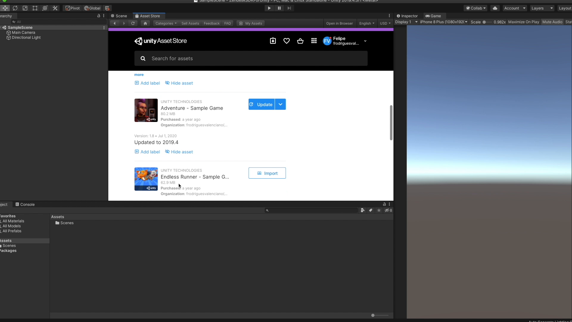Switch to Inspector tab

[407, 16]
